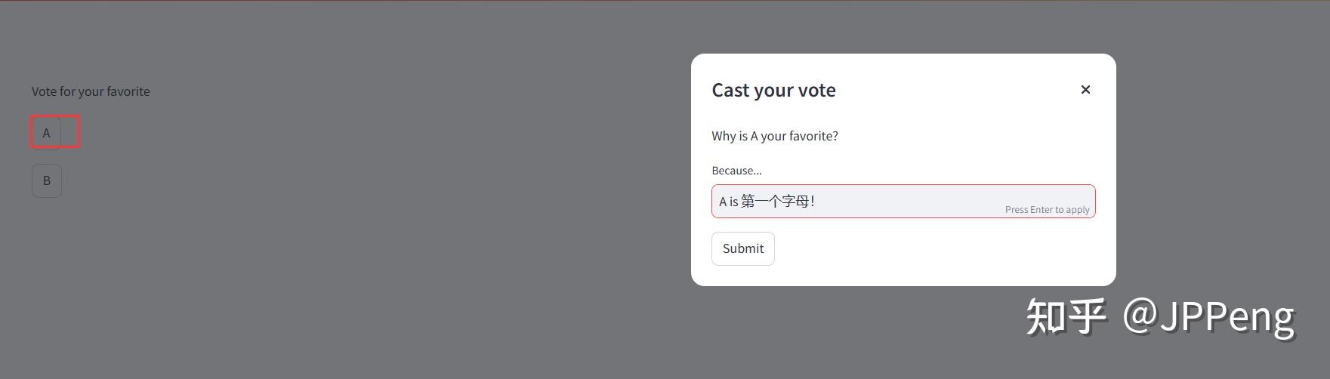Click the word 'favorite' in the left heading
This screenshot has height=379, width=1330.
click(x=128, y=91)
